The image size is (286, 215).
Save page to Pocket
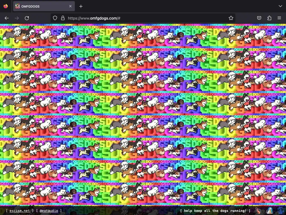pyautogui.click(x=259, y=18)
